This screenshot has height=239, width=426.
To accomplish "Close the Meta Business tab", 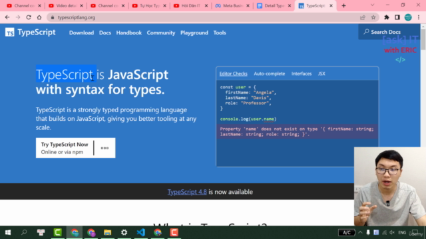I will tap(248, 6).
